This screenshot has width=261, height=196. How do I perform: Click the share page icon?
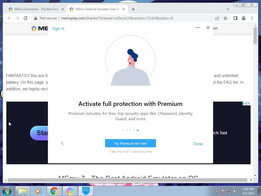(217, 18)
